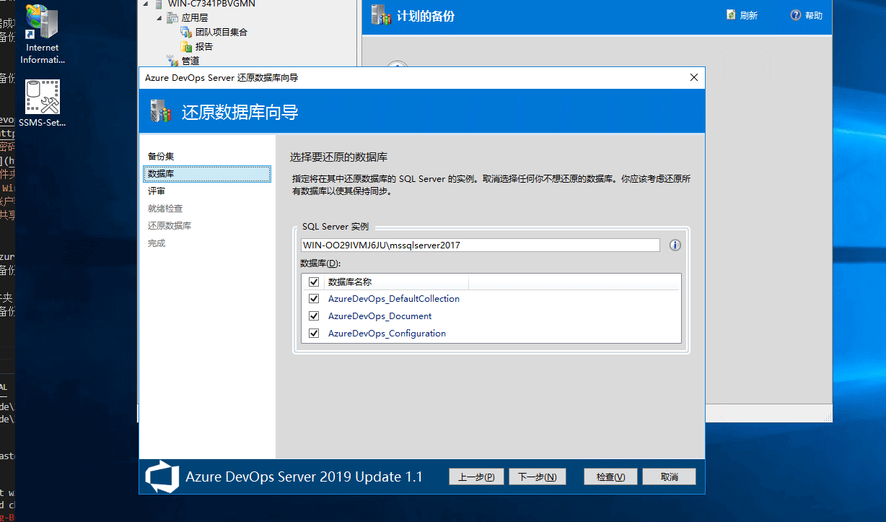This screenshot has width=886, height=522.
Task: Select the 报告 node icon
Action: pyautogui.click(x=186, y=47)
